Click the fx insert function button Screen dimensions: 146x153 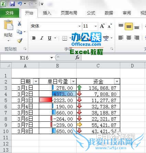pyautogui.click(x=77, y=57)
